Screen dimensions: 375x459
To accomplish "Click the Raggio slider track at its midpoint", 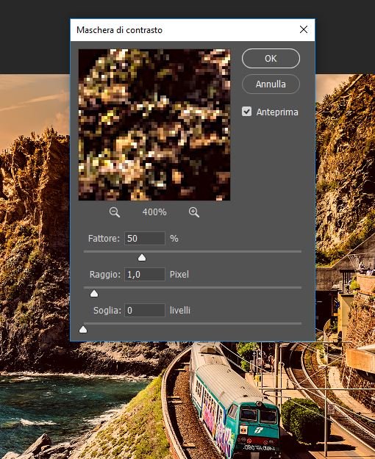I will pos(193,288).
